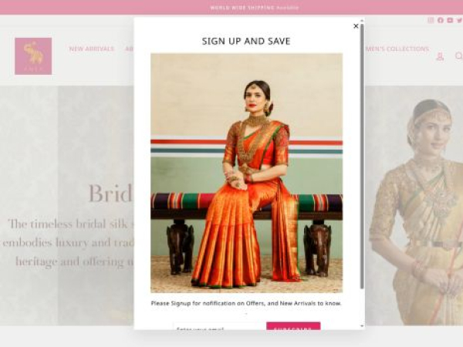This screenshot has height=347, width=463.
Task: Click the saree model image in popup
Action: (x=247, y=173)
